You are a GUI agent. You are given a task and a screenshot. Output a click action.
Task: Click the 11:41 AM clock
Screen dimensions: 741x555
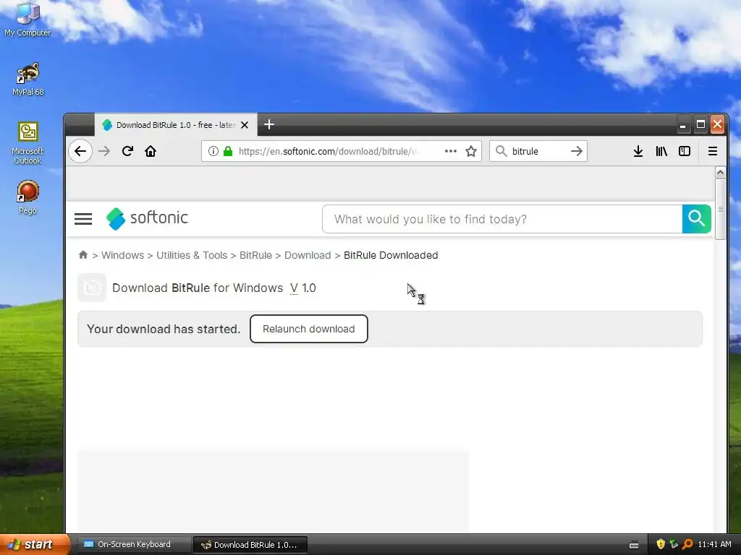pyautogui.click(x=714, y=544)
